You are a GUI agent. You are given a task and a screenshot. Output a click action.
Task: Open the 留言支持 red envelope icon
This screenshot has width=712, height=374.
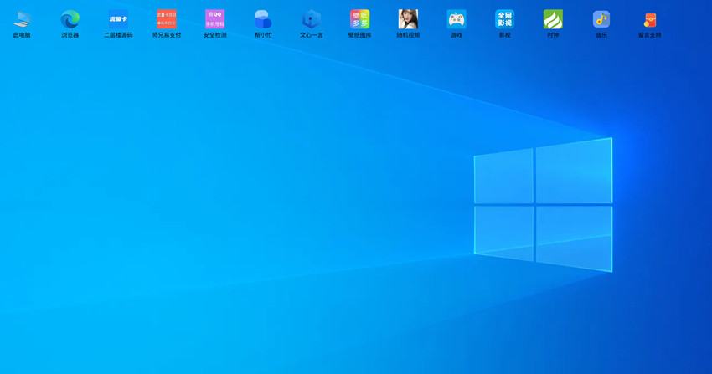(650, 19)
